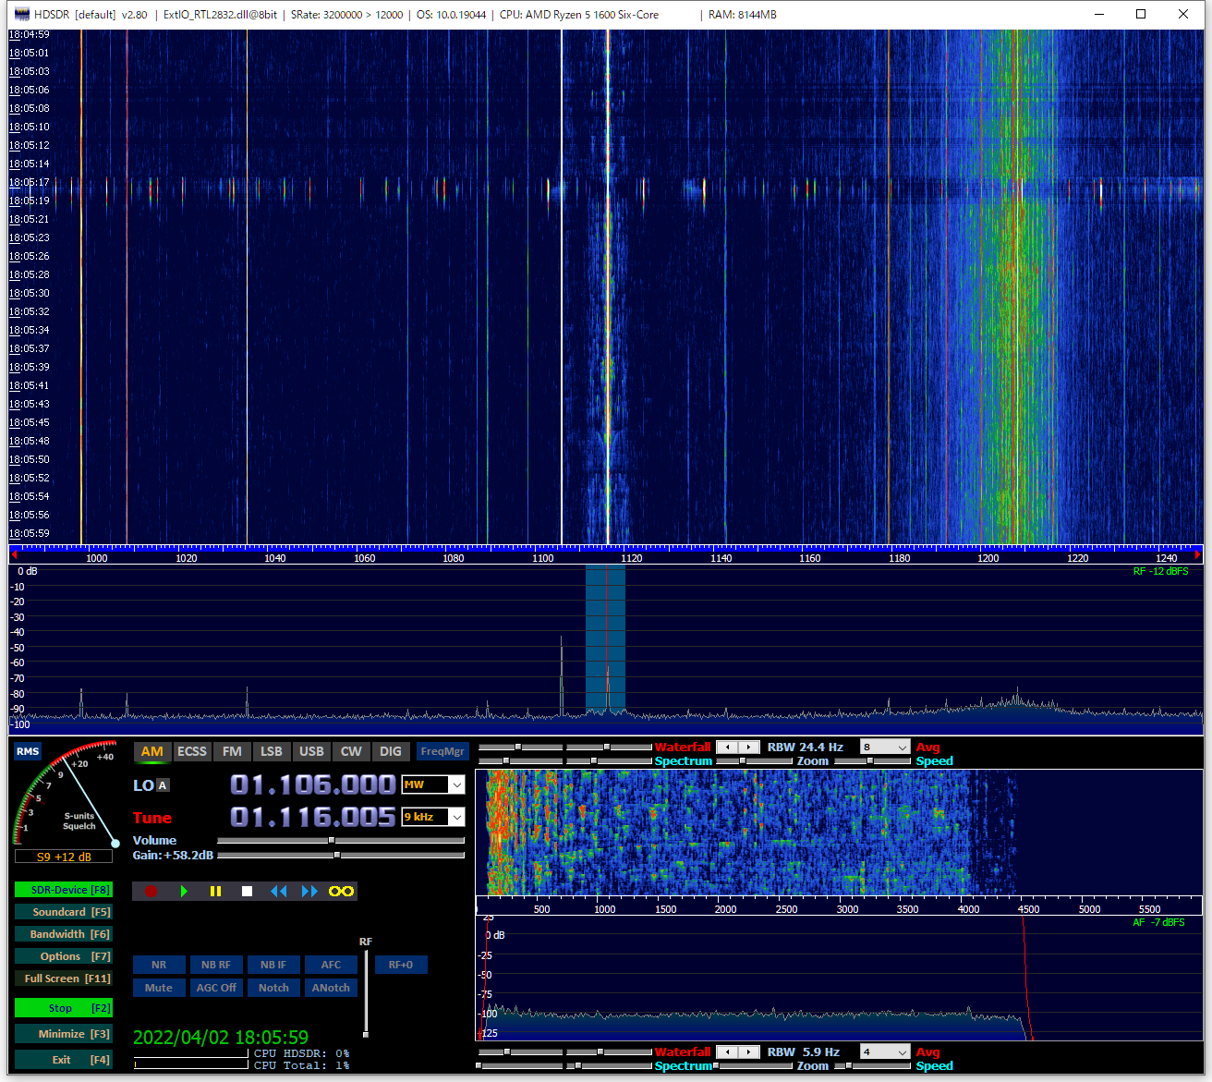
Task: Click the RF -12 dBFS level text
Action: click(1161, 571)
